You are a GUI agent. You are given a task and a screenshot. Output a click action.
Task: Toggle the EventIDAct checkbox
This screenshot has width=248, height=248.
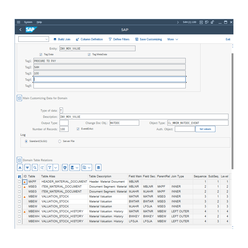coord(78,129)
